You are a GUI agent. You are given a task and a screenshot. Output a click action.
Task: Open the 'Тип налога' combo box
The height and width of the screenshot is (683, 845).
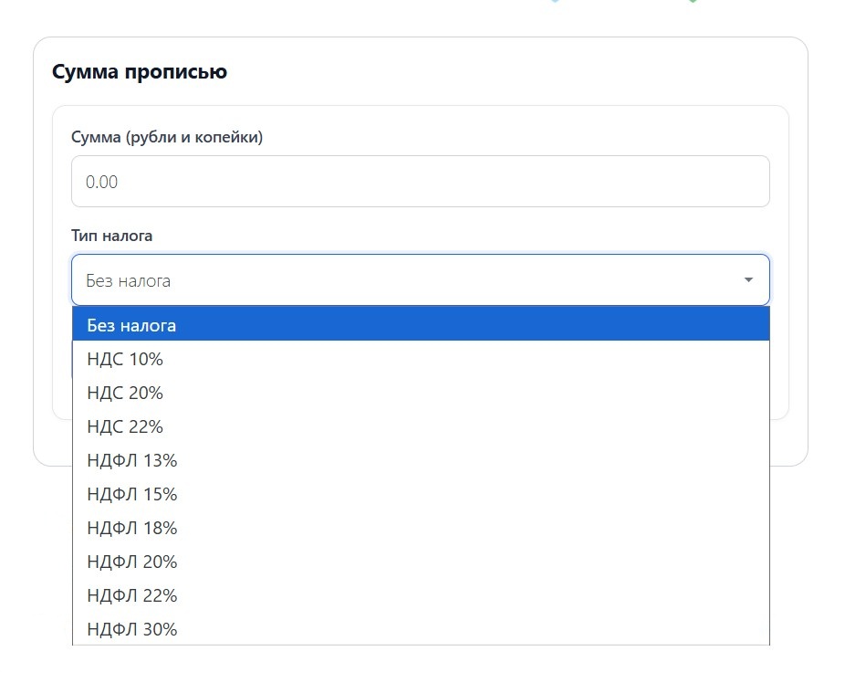point(420,280)
